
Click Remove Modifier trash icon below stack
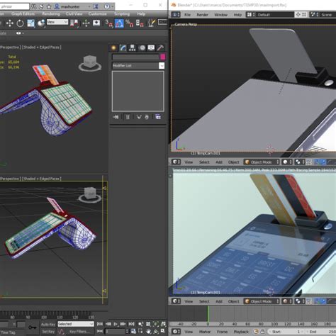(x=147, y=117)
